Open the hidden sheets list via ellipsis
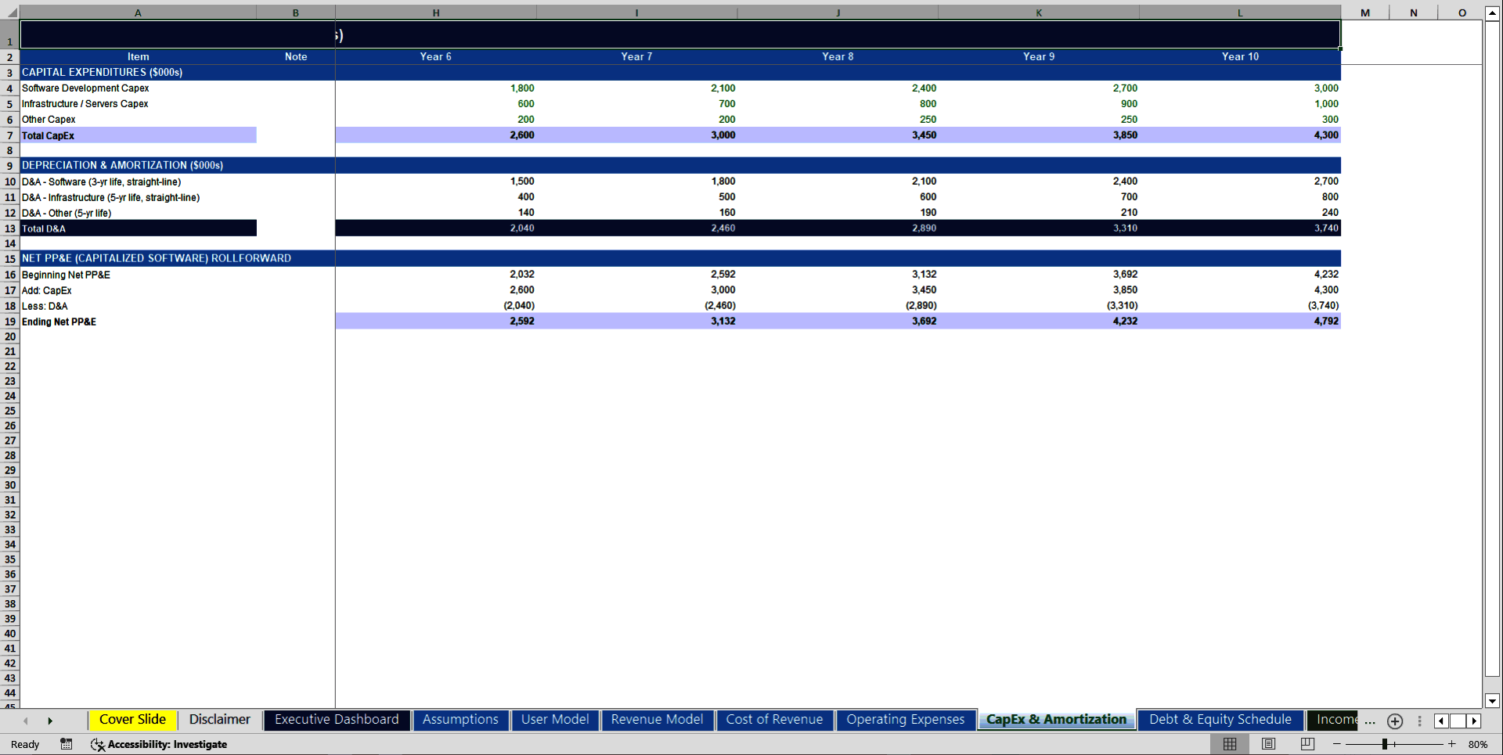1503x755 pixels. pyautogui.click(x=1369, y=721)
